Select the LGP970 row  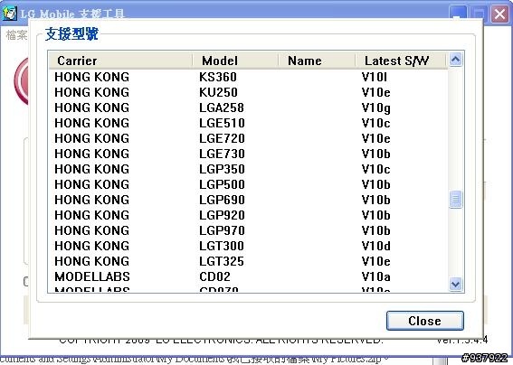tap(248, 230)
